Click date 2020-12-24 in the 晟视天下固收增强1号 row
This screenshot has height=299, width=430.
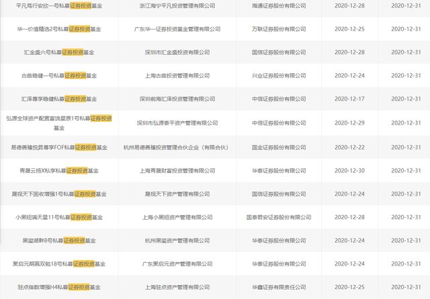[349, 194]
